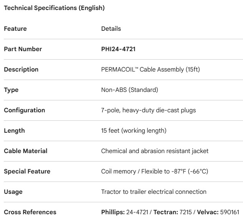
Task: Select the Coil memory flexible temperature text
Action: [154, 172]
